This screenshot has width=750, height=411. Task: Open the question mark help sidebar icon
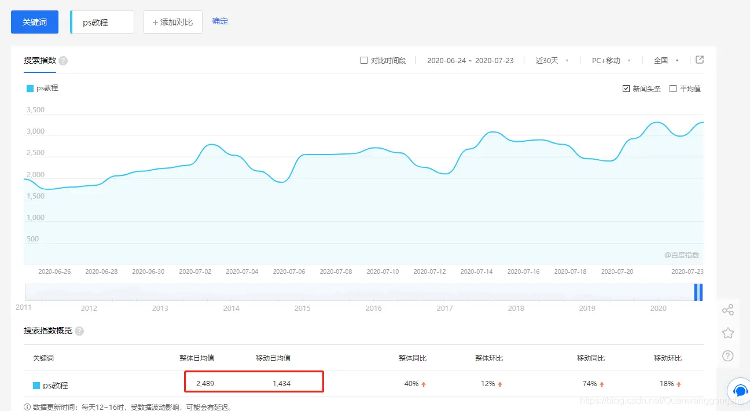(x=728, y=355)
